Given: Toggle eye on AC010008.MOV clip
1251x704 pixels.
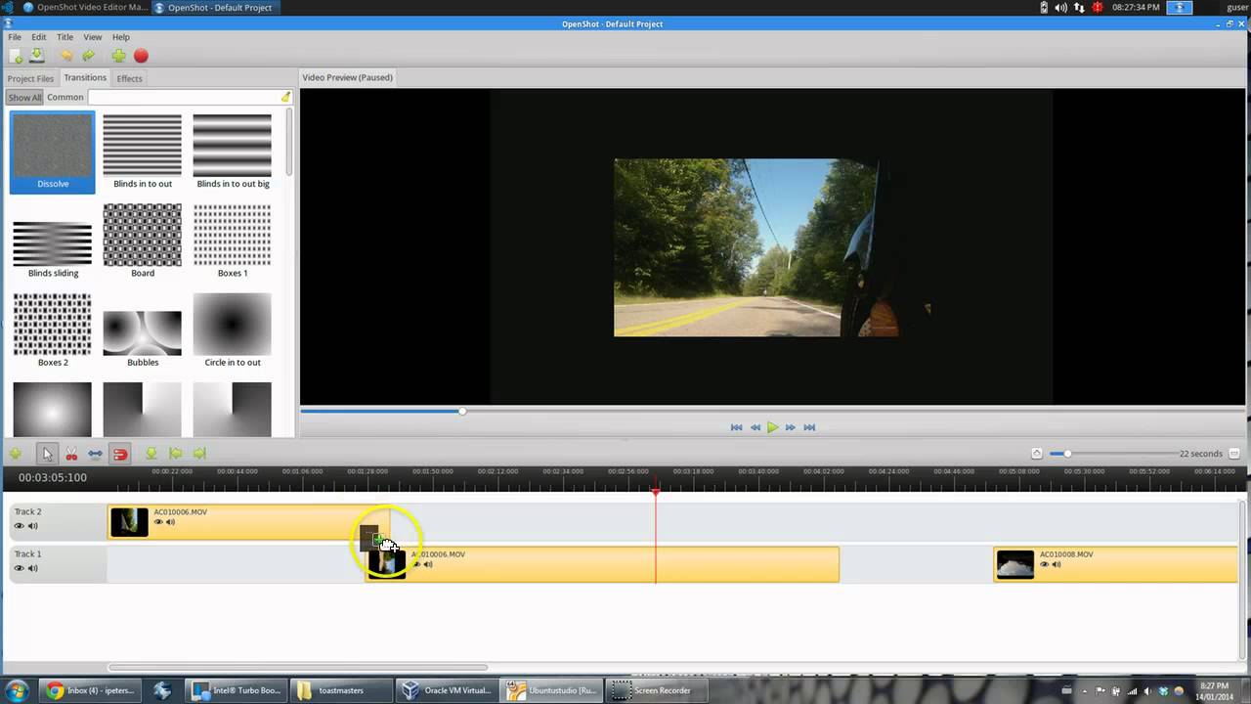Looking at the screenshot, I should (1045, 564).
